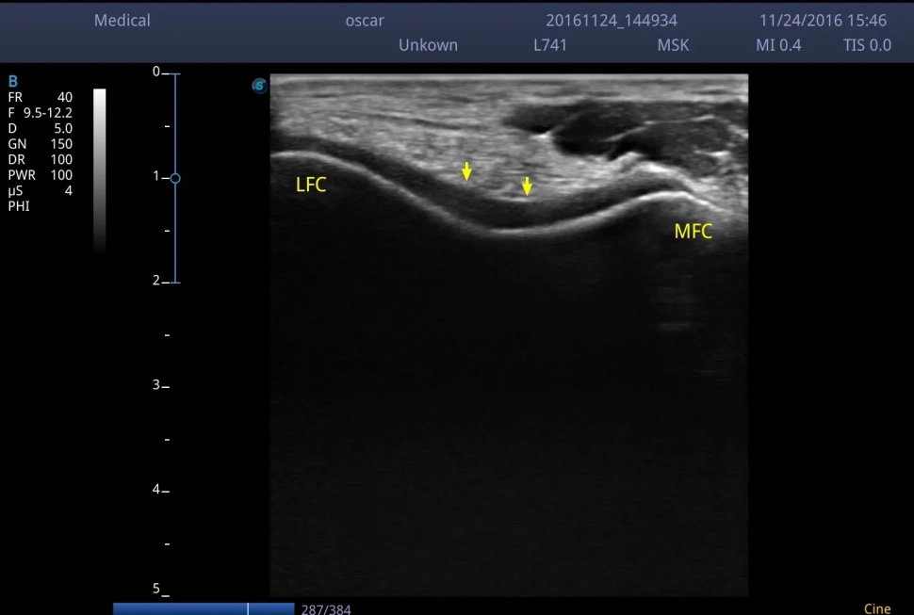The image size is (914, 615).
Task: Click the TIS 0.0 indicator
Action: pyautogui.click(x=868, y=45)
